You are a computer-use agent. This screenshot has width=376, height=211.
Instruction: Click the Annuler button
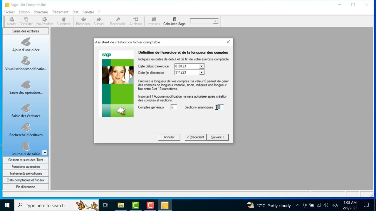pyautogui.click(x=169, y=137)
